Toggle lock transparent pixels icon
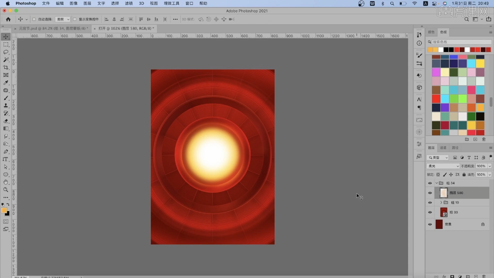494x278 pixels. tap(438, 175)
